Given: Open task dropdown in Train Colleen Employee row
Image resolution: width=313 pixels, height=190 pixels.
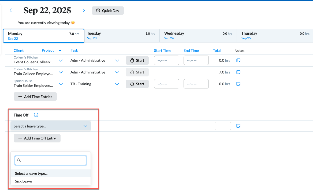Looking at the screenshot, I should tap(117, 72).
